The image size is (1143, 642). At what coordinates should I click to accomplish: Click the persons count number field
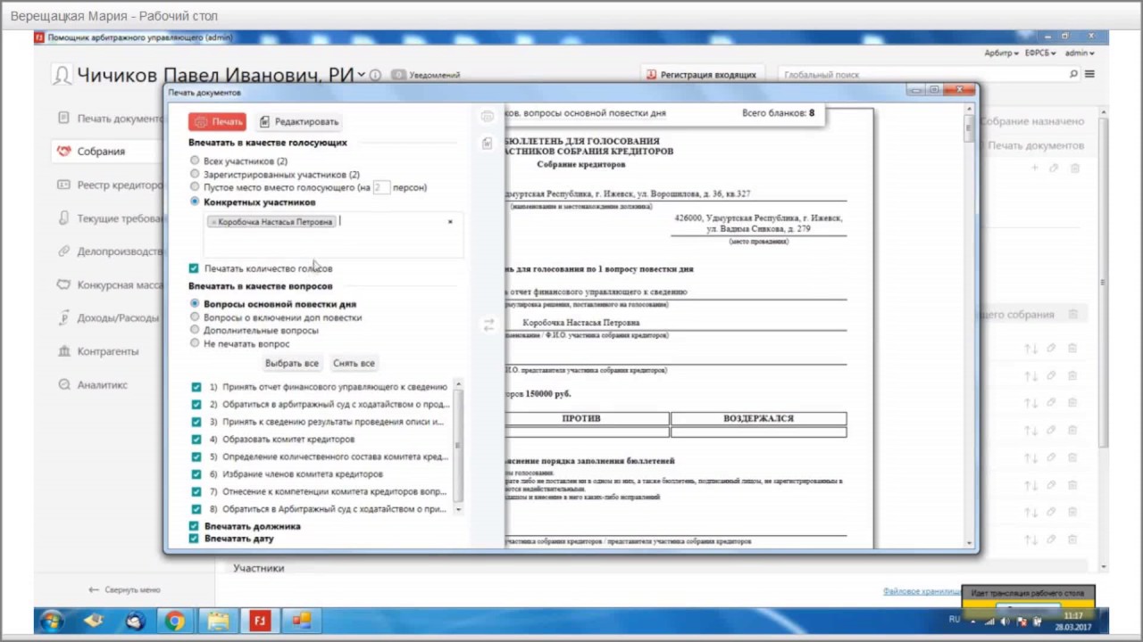[x=381, y=187]
